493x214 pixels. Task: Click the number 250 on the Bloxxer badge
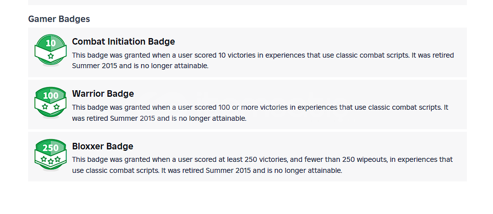(51, 148)
